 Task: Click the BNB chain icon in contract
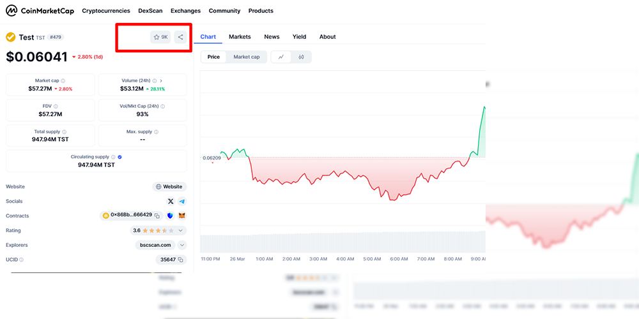(106, 216)
